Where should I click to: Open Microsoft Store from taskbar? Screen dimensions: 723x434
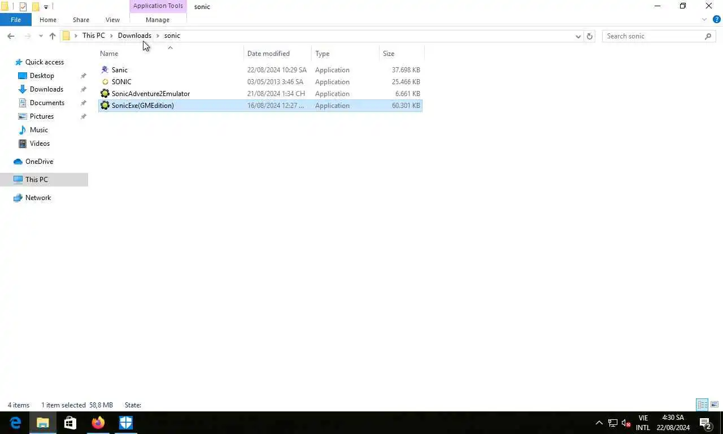(x=70, y=423)
